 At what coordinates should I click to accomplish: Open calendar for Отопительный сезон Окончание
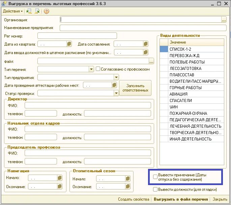tap(127, 186)
